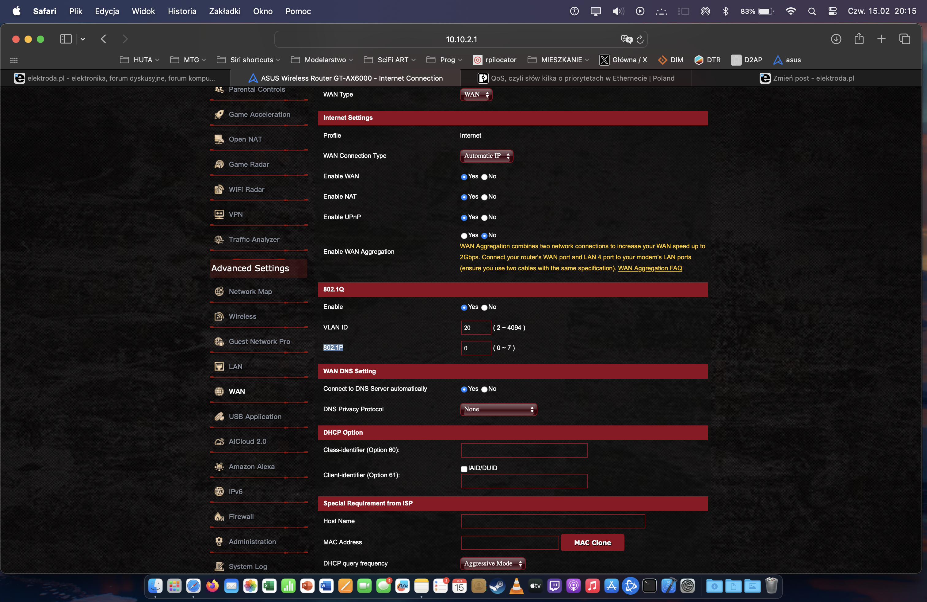Viewport: 927px width, 602px height.
Task: Expand the WAN Connection Type dropdown
Action: [486, 156]
